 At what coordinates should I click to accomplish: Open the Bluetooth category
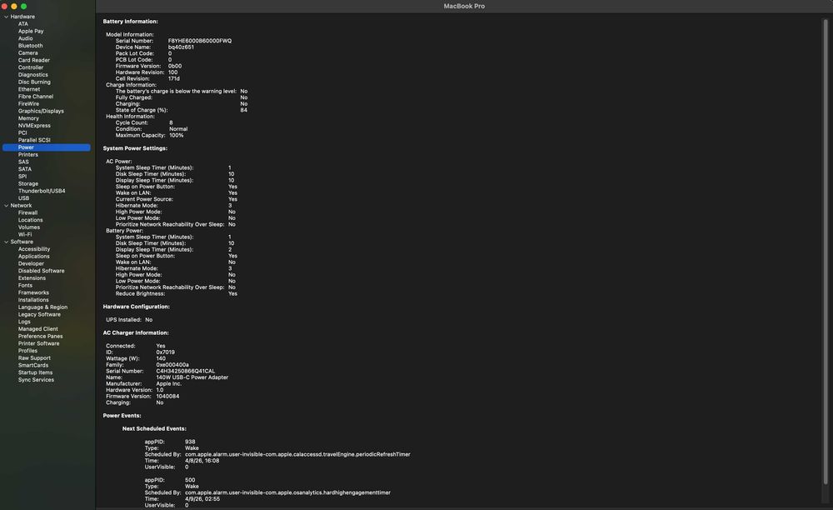(30, 46)
